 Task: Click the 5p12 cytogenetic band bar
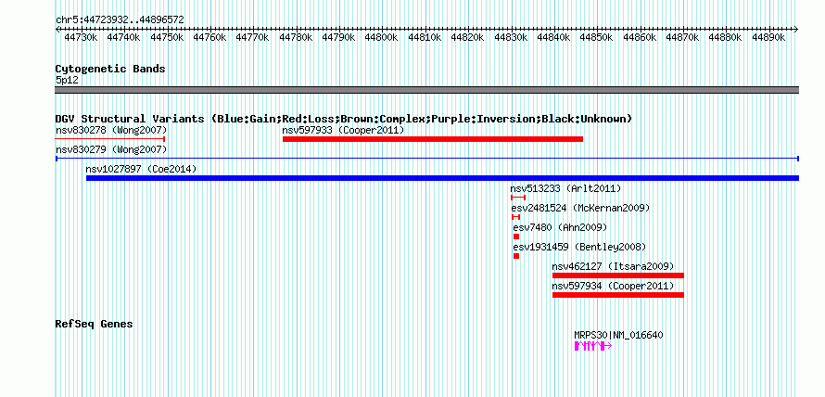click(427, 90)
